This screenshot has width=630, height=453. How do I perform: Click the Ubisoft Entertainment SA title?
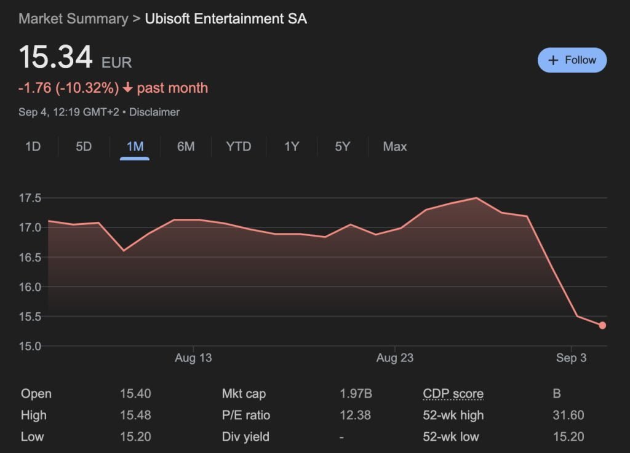[226, 19]
